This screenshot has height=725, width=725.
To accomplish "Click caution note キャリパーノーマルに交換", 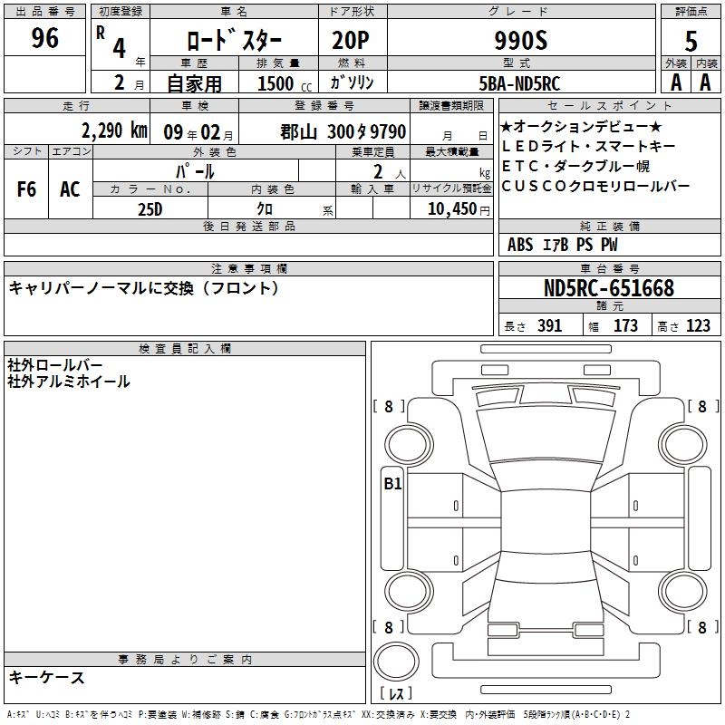I will click(x=144, y=288).
